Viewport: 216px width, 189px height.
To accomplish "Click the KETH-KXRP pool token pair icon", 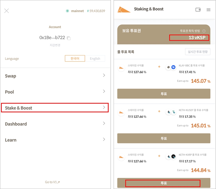I will pos(171,157).
